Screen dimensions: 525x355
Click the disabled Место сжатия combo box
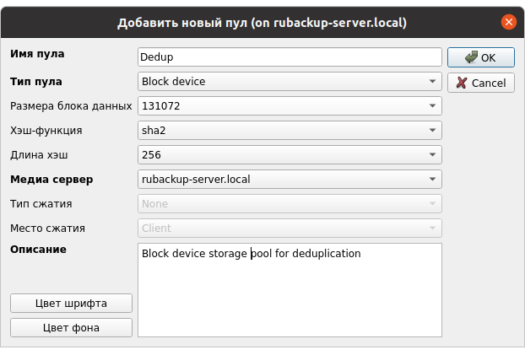290,229
